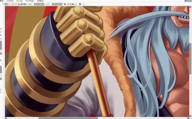Click the left scroll arrow at canvas bottom

tap(6, 118)
